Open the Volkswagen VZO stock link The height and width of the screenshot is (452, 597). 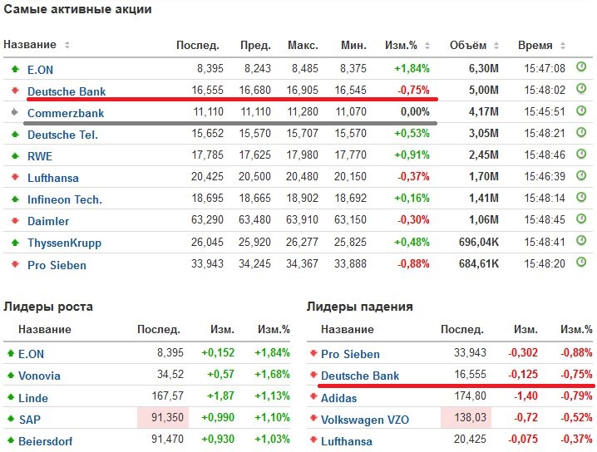(x=364, y=420)
